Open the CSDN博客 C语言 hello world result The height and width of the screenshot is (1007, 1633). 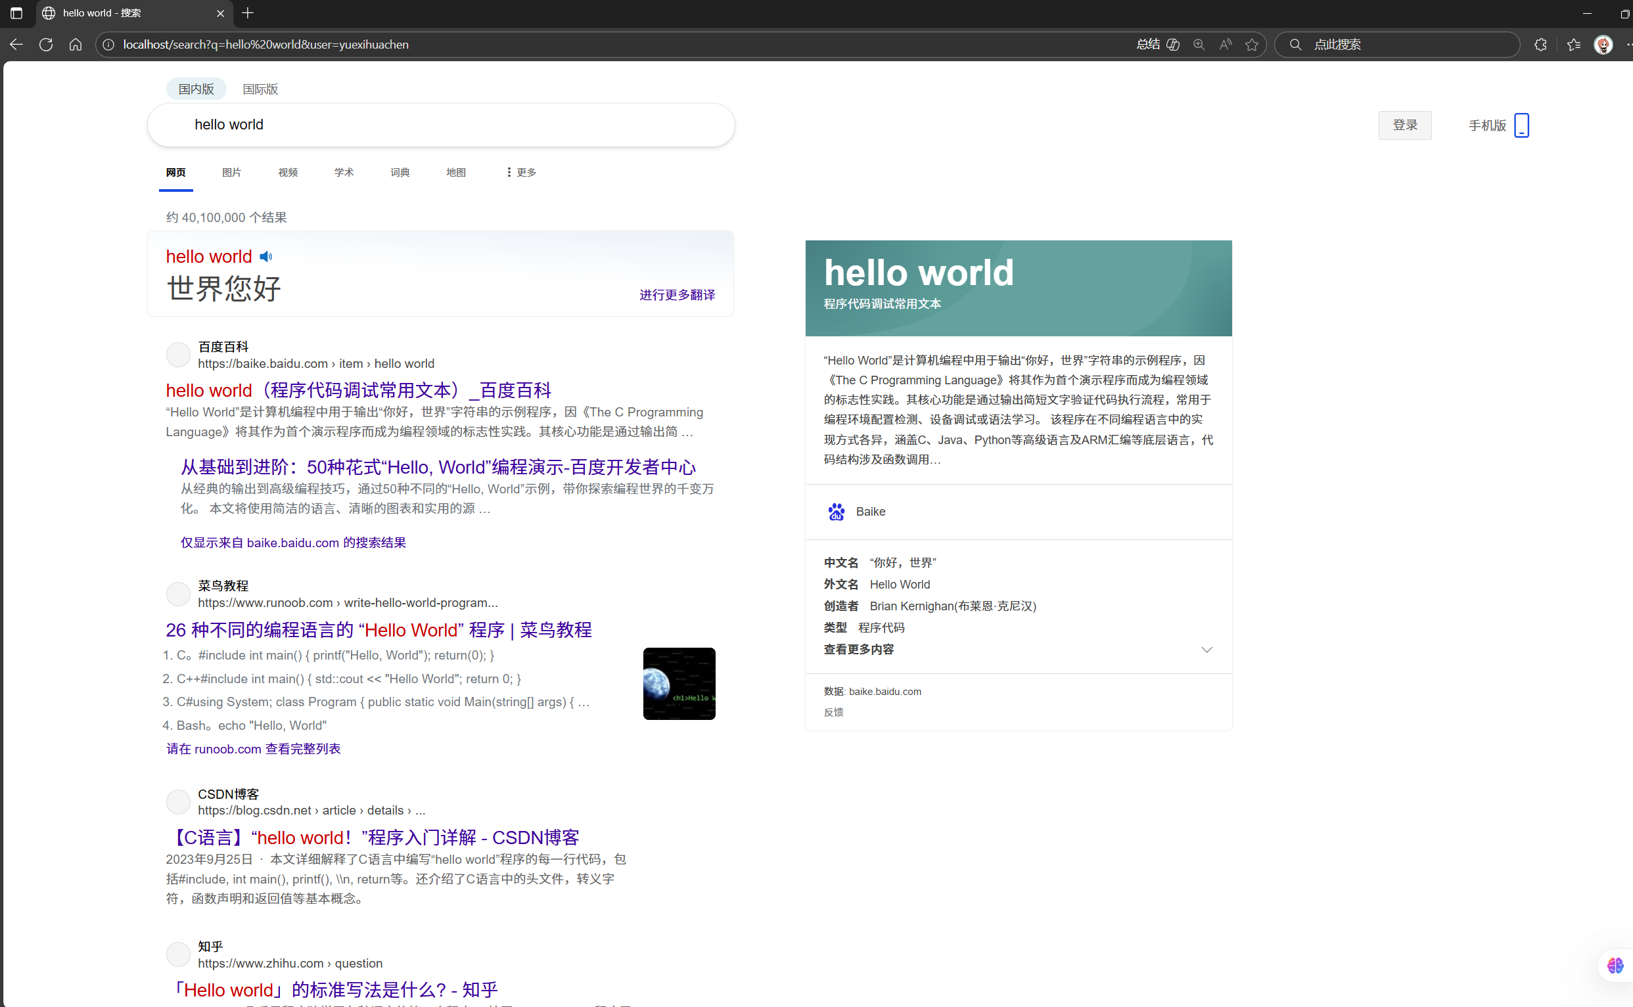coord(373,838)
